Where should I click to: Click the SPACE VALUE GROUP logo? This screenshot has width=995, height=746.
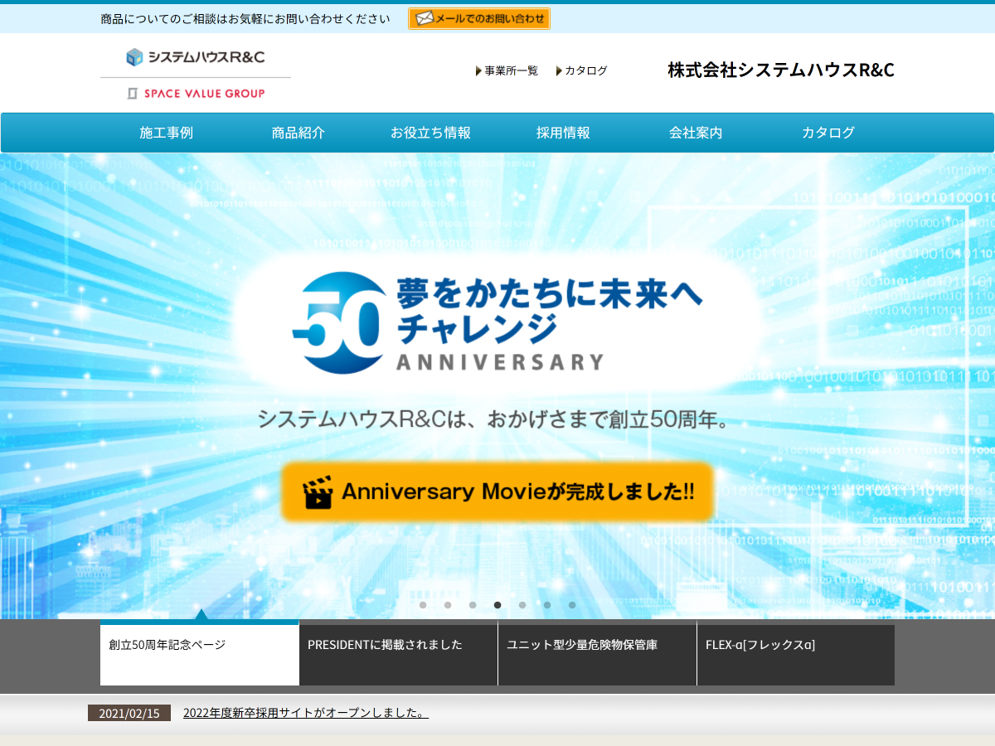click(196, 94)
